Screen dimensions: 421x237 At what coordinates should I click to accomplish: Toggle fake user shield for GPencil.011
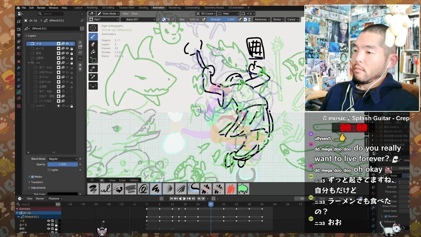(x=82, y=29)
